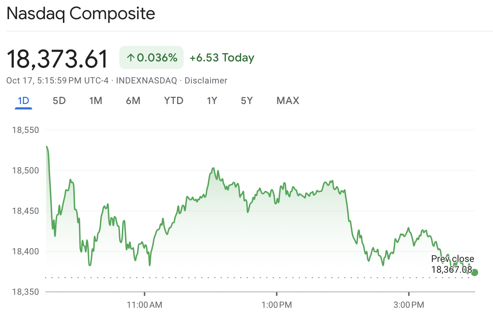
Task: Click the +6.53 Today text
Action: (222, 57)
